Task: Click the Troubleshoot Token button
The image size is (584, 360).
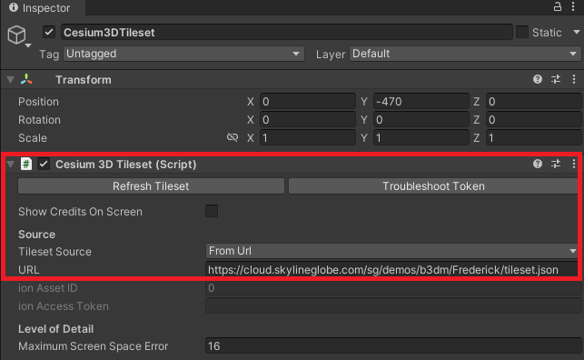Action: pos(433,186)
